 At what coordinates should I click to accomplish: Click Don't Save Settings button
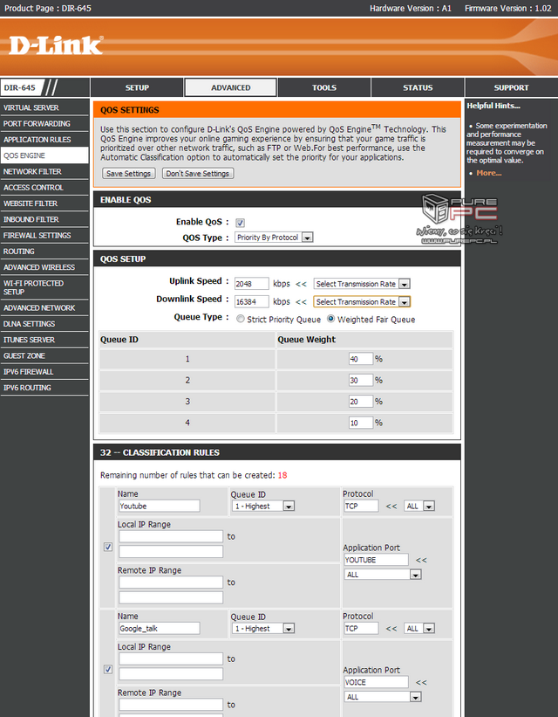click(198, 173)
